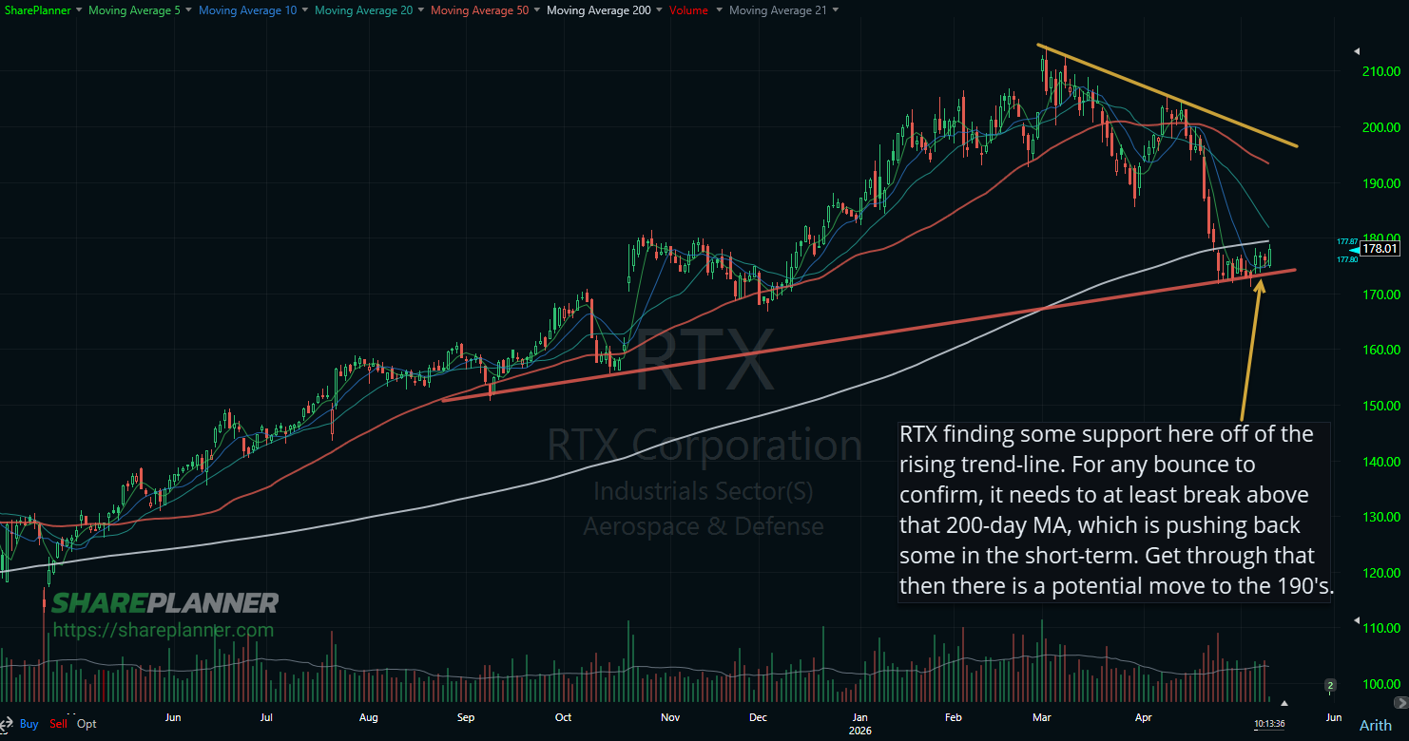Click the Moving Average 10 label

pos(247,10)
